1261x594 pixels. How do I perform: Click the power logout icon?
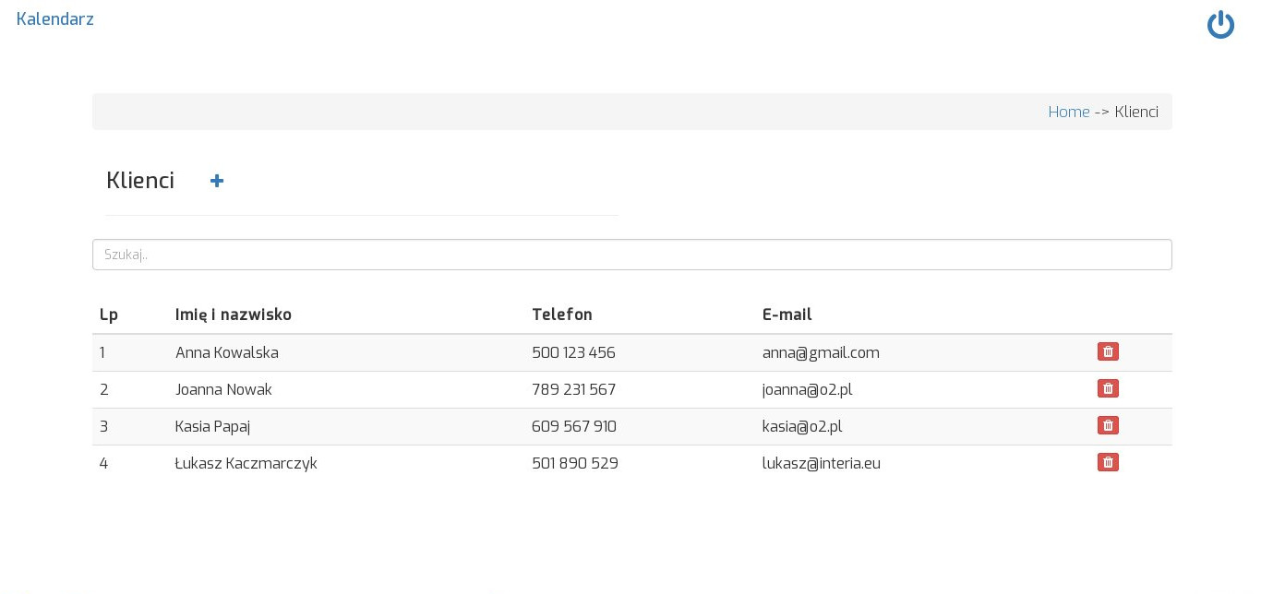(x=1220, y=25)
